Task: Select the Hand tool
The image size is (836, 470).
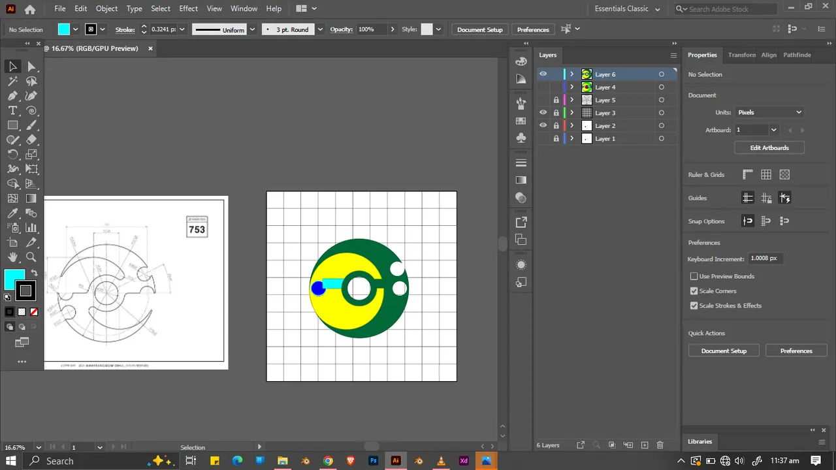Action: pyautogui.click(x=12, y=257)
